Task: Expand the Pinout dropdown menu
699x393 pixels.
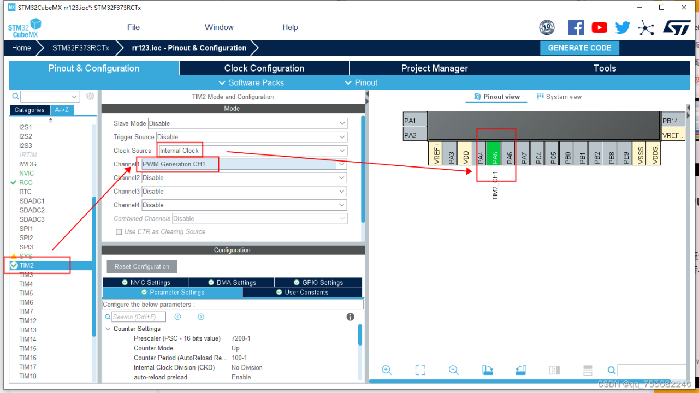Action: coord(361,82)
